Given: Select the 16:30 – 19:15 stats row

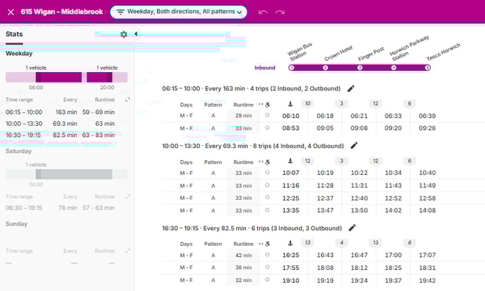Looking at the screenshot, I should [x=65, y=135].
